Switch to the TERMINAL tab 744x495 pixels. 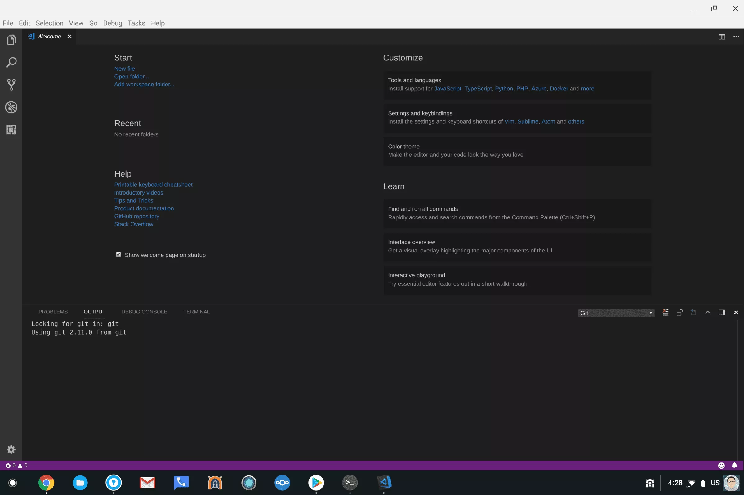pyautogui.click(x=196, y=312)
